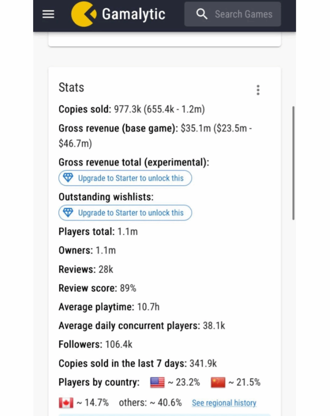
Task: Click the Gamalytic brand name text
Action: (x=133, y=14)
